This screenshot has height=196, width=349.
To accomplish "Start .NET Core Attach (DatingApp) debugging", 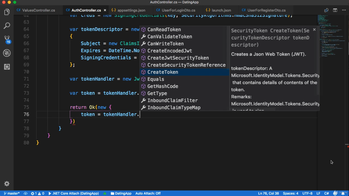I will pos(73,193).
